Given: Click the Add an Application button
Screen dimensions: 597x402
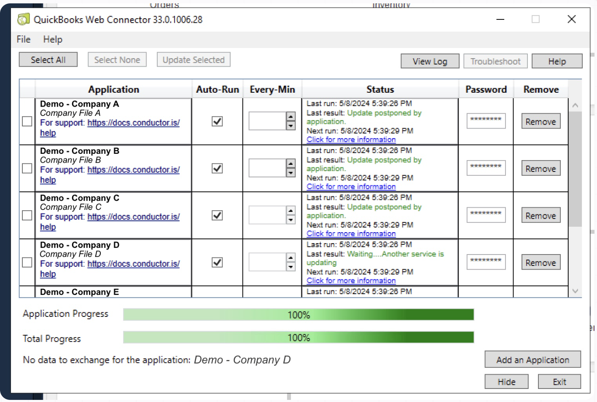Looking at the screenshot, I should [x=532, y=359].
